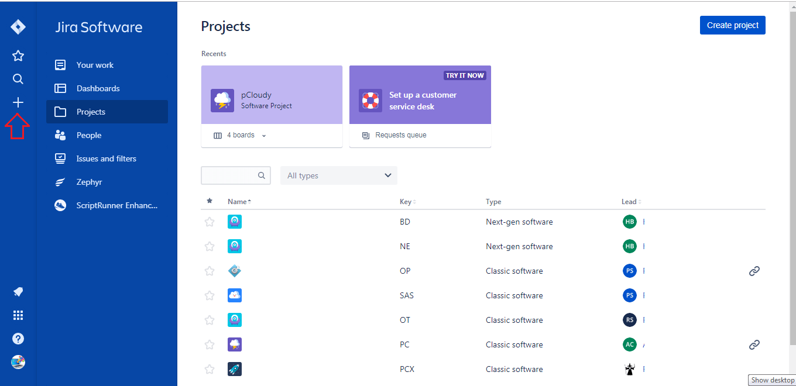The image size is (796, 386).
Task: Open People in the sidebar
Action: pos(107,135)
